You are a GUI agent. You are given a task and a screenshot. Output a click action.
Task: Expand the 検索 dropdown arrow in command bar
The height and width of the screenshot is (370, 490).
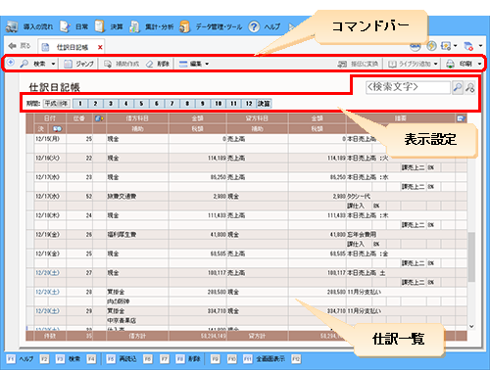[53, 64]
